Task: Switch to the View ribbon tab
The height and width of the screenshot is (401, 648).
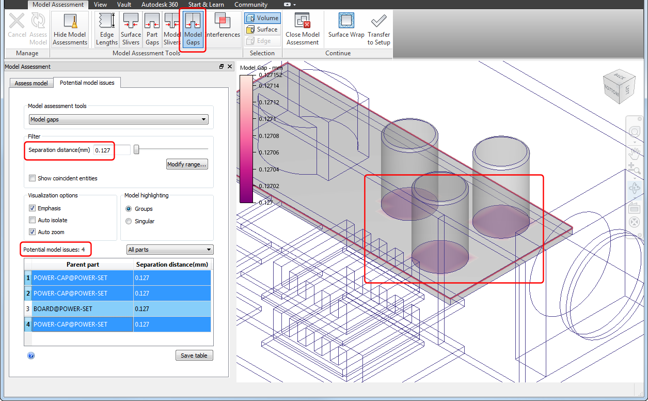Action: point(100,5)
